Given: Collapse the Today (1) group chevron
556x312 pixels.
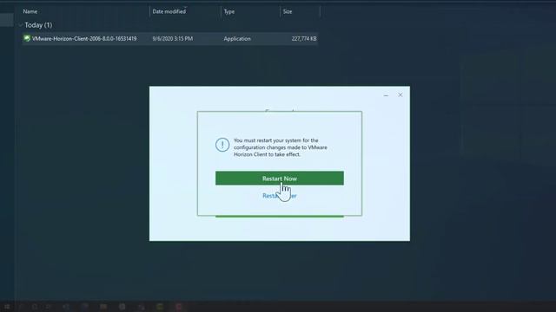Looking at the screenshot, I should click(x=21, y=25).
